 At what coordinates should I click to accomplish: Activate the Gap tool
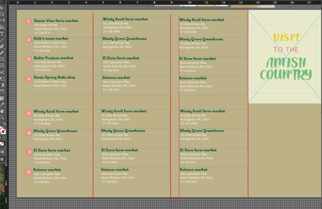2,20
